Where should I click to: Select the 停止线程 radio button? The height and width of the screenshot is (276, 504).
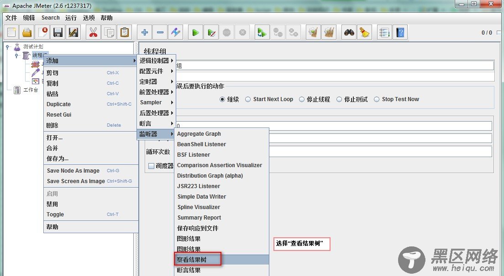pos(301,99)
